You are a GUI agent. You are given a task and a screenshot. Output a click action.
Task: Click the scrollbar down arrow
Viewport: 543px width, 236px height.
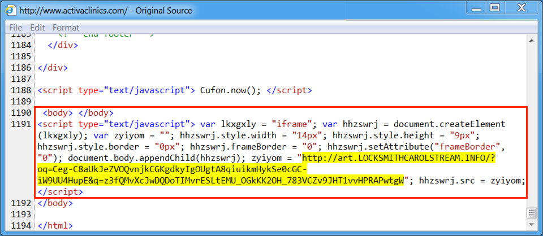coord(532,225)
